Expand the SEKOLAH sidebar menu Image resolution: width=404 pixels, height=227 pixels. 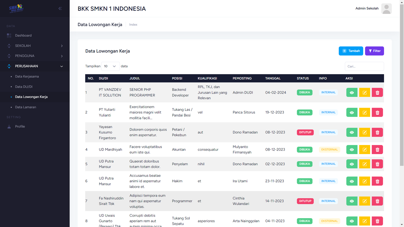[x=35, y=46]
